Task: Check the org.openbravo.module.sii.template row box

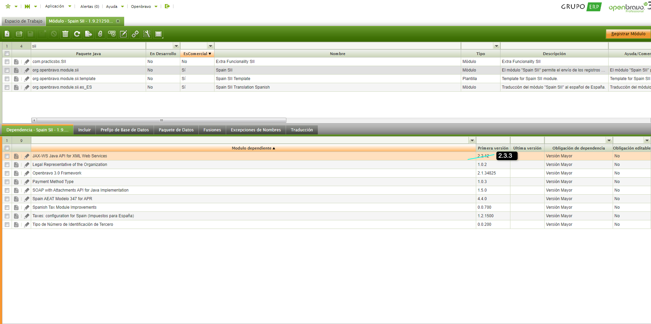Action: click(7, 79)
